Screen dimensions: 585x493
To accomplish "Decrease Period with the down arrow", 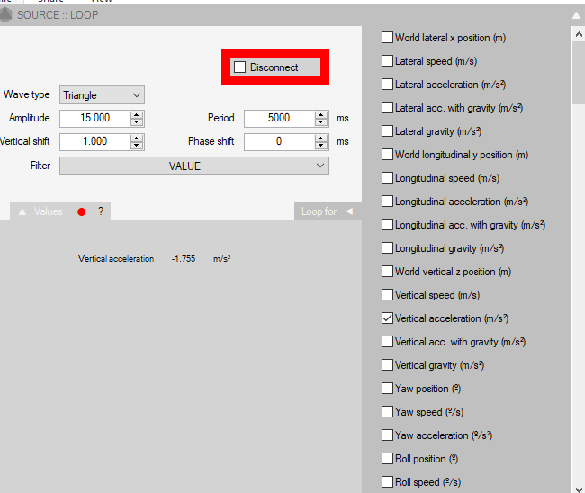I will (x=321, y=122).
